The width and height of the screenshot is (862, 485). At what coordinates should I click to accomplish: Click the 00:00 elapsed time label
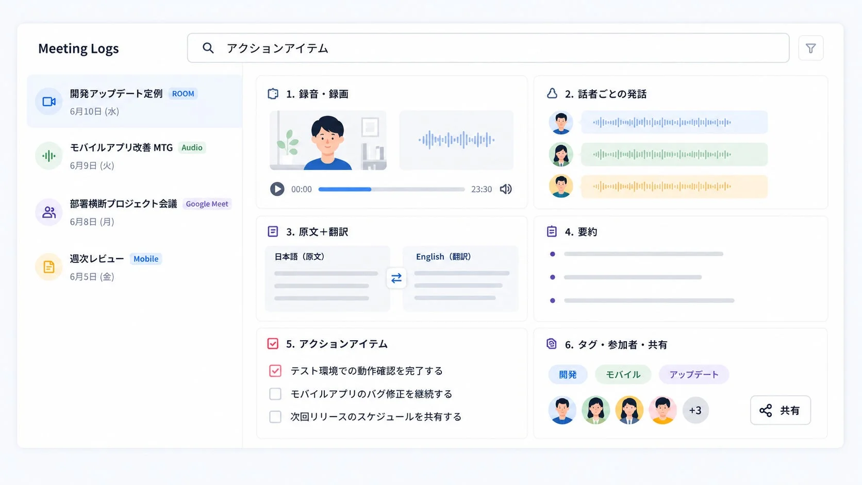302,189
